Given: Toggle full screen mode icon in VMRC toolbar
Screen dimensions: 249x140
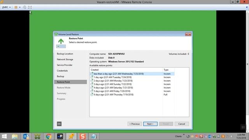Looking at the screenshot, I should point(30,7).
